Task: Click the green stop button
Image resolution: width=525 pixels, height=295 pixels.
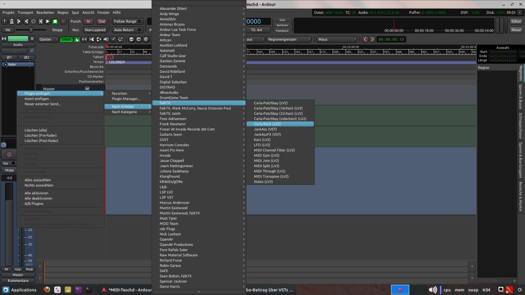Action: 55,21
